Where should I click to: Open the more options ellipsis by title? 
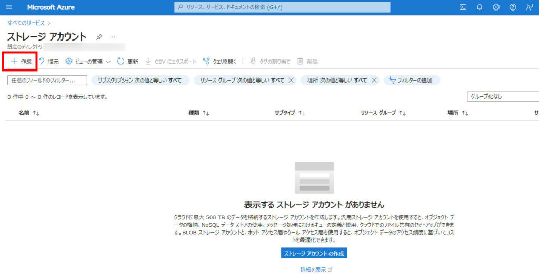(113, 37)
